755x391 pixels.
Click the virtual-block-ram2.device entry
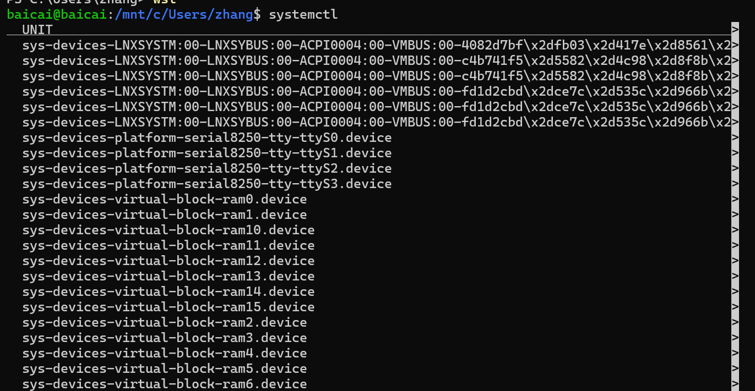tap(165, 323)
